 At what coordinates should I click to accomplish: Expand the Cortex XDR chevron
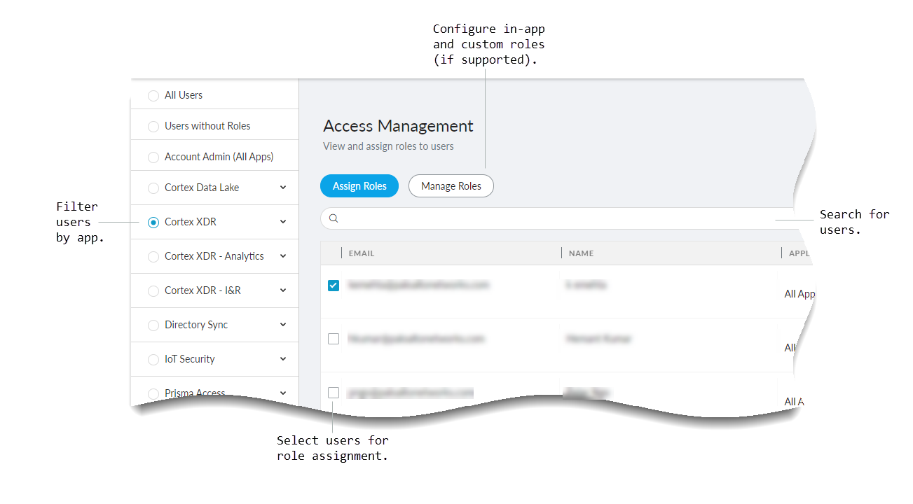point(283,222)
